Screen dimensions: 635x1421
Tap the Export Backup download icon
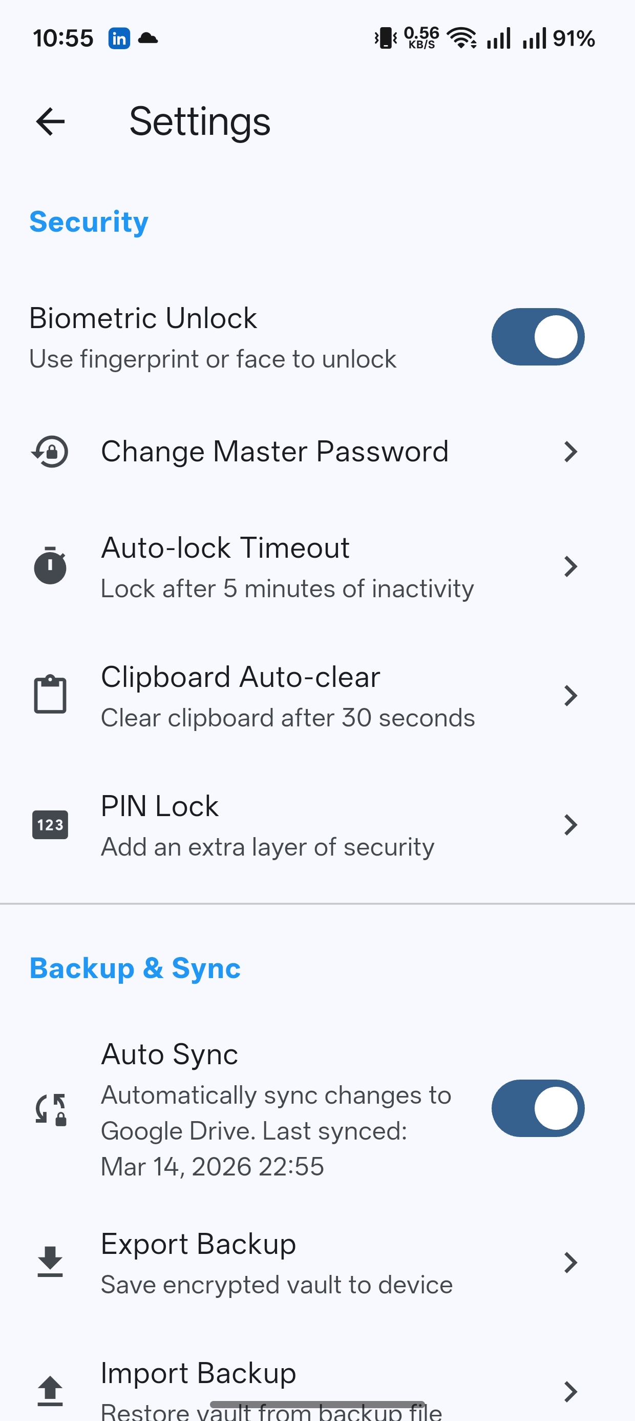[50, 1262]
